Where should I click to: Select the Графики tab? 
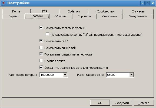coord(37,16)
